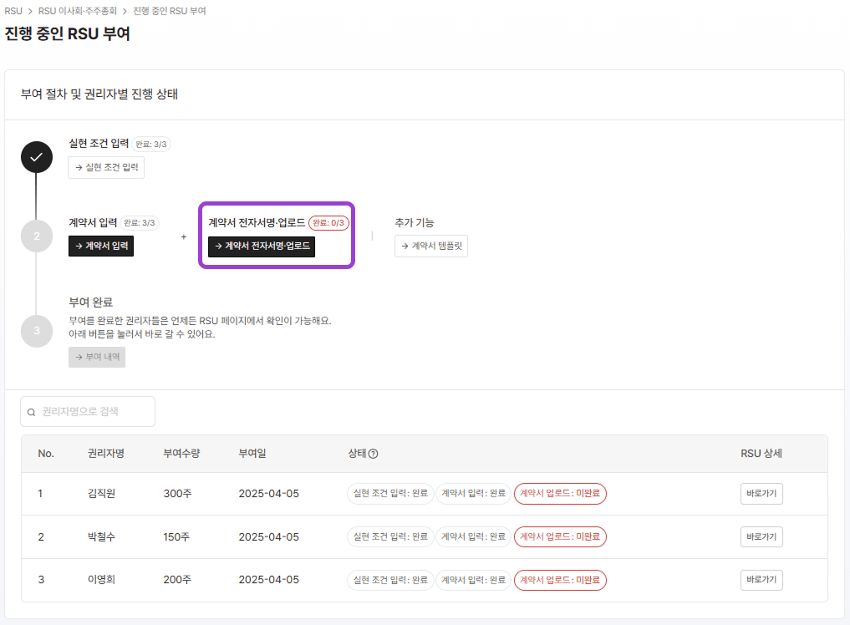Image resolution: width=850 pixels, height=625 pixels.
Task: Click the RSU 상세 column header
Action: [761, 453]
